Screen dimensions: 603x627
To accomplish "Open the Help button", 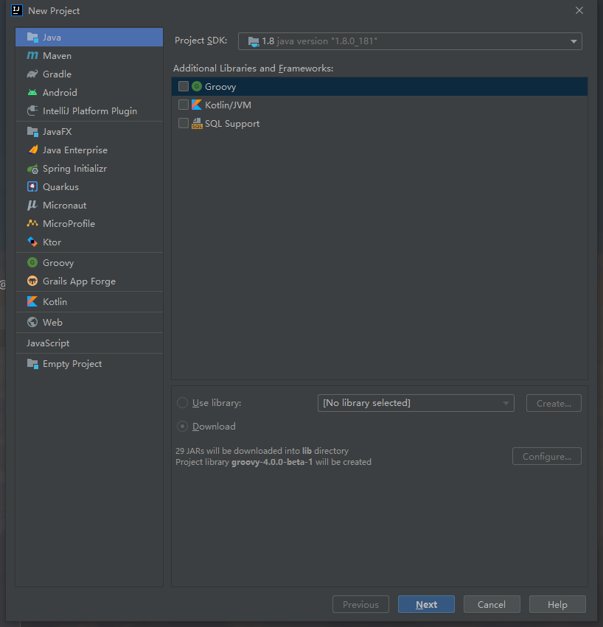I will tap(557, 604).
